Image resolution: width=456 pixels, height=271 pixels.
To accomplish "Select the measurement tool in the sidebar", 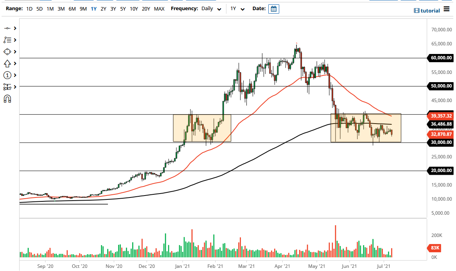I will coord(8,87).
